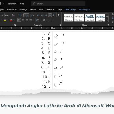
Task: Open the Developer tab
Action: (50, 9)
